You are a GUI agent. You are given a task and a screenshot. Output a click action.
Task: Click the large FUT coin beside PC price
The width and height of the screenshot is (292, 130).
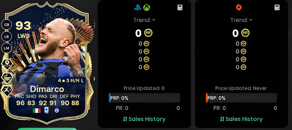[x=245, y=33]
